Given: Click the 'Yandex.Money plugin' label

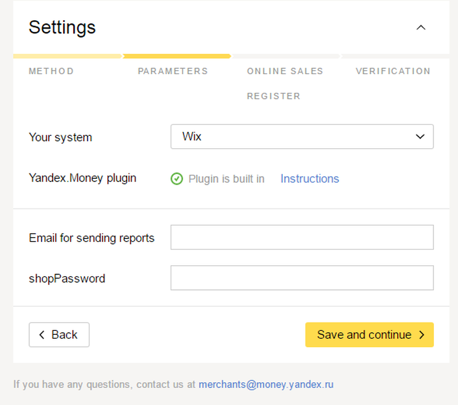Looking at the screenshot, I should [x=82, y=178].
